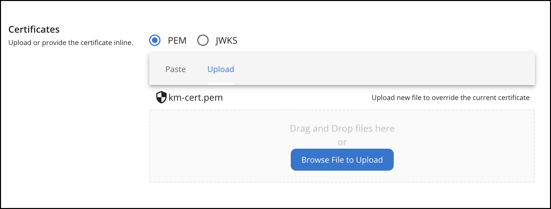The width and height of the screenshot is (551, 209).
Task: Click the "Drag and Drop files here" text
Action: [342, 129]
